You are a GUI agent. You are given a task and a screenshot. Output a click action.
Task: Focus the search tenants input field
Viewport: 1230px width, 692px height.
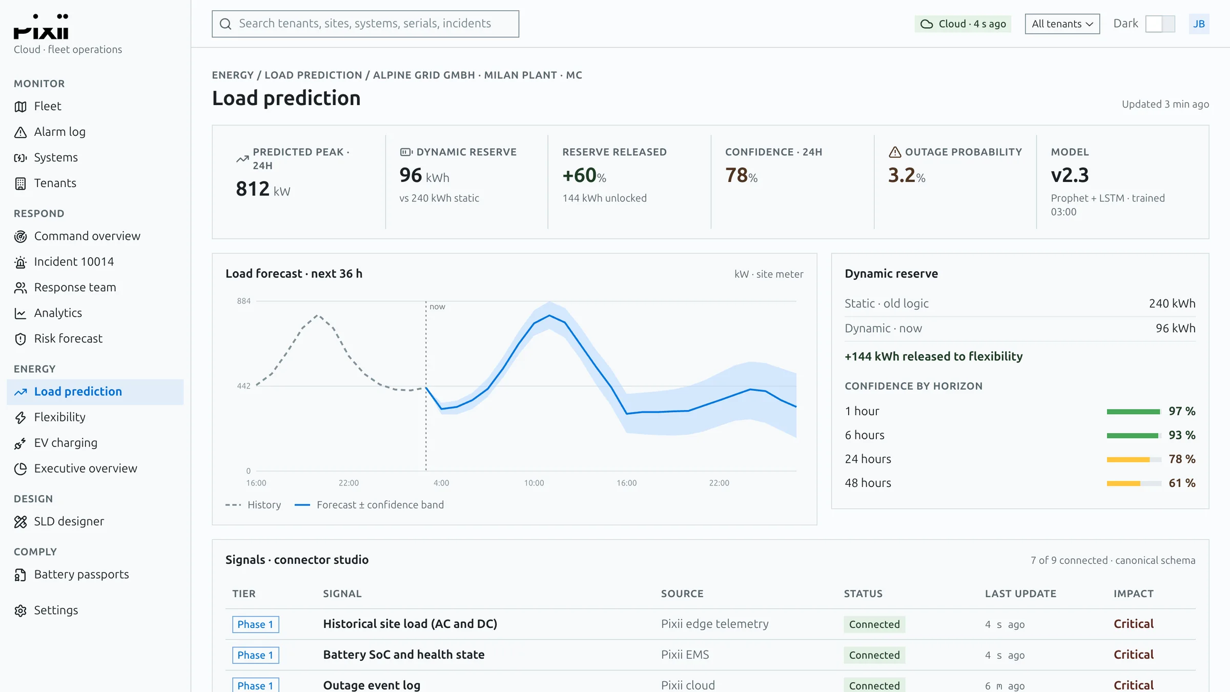(365, 24)
